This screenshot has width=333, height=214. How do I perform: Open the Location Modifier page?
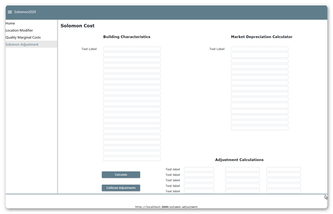pos(19,30)
